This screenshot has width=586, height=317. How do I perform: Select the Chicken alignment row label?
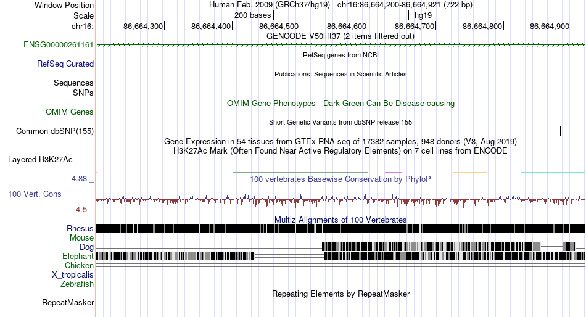point(79,265)
